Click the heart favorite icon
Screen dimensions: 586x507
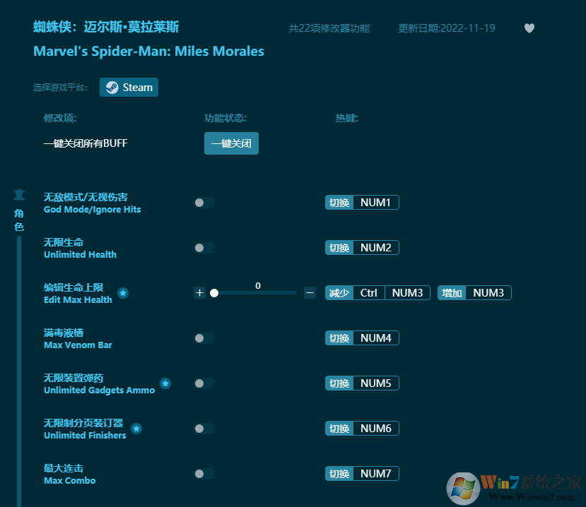[529, 28]
